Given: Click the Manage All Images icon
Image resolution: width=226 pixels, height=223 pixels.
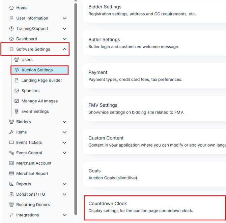Looking at the screenshot, I should [17, 101].
